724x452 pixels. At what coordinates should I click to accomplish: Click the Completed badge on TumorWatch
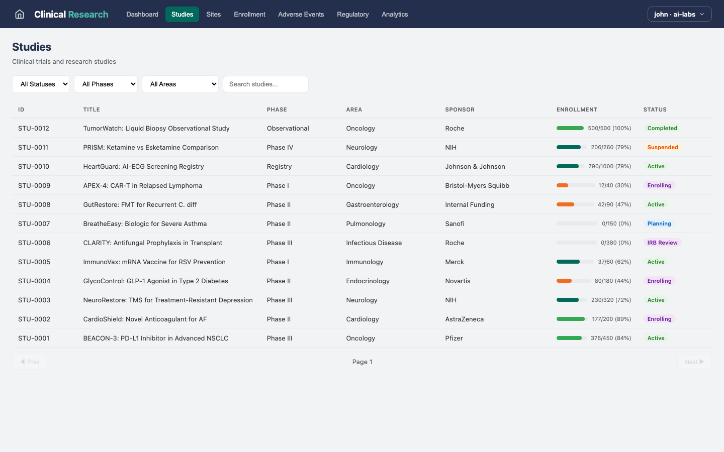[x=662, y=129]
